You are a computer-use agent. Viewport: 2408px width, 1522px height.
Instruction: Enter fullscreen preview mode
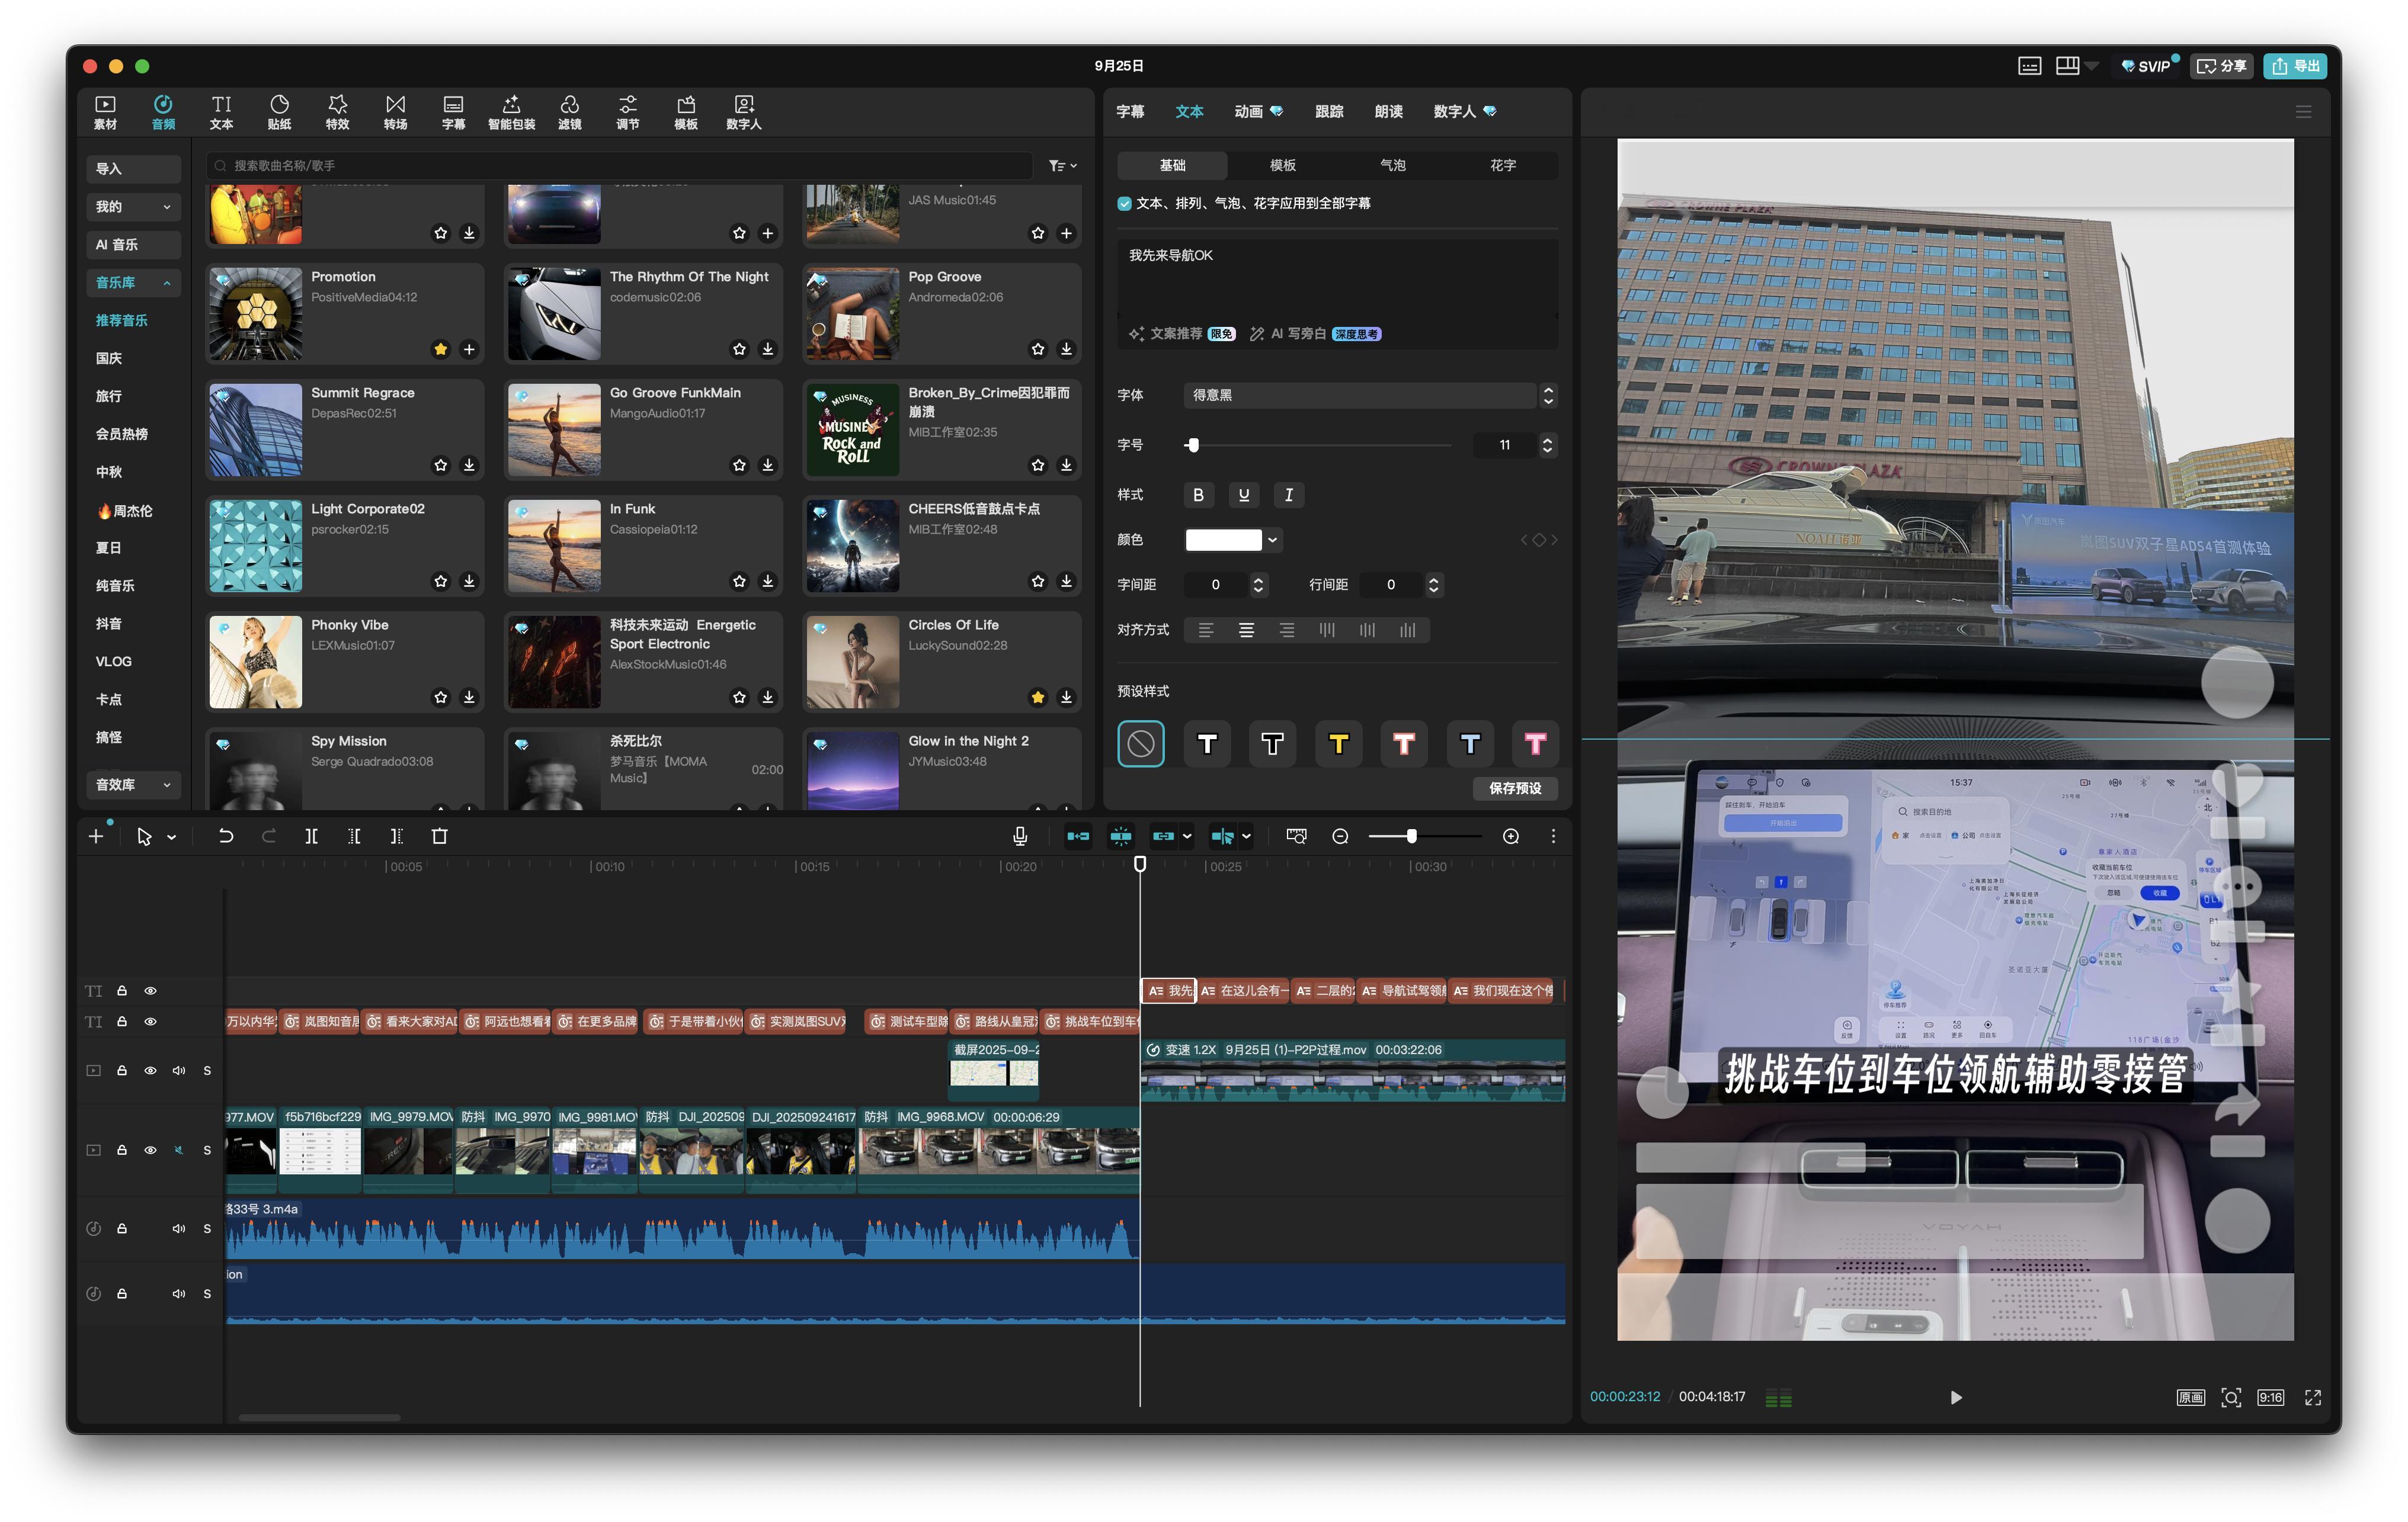coord(2313,1397)
